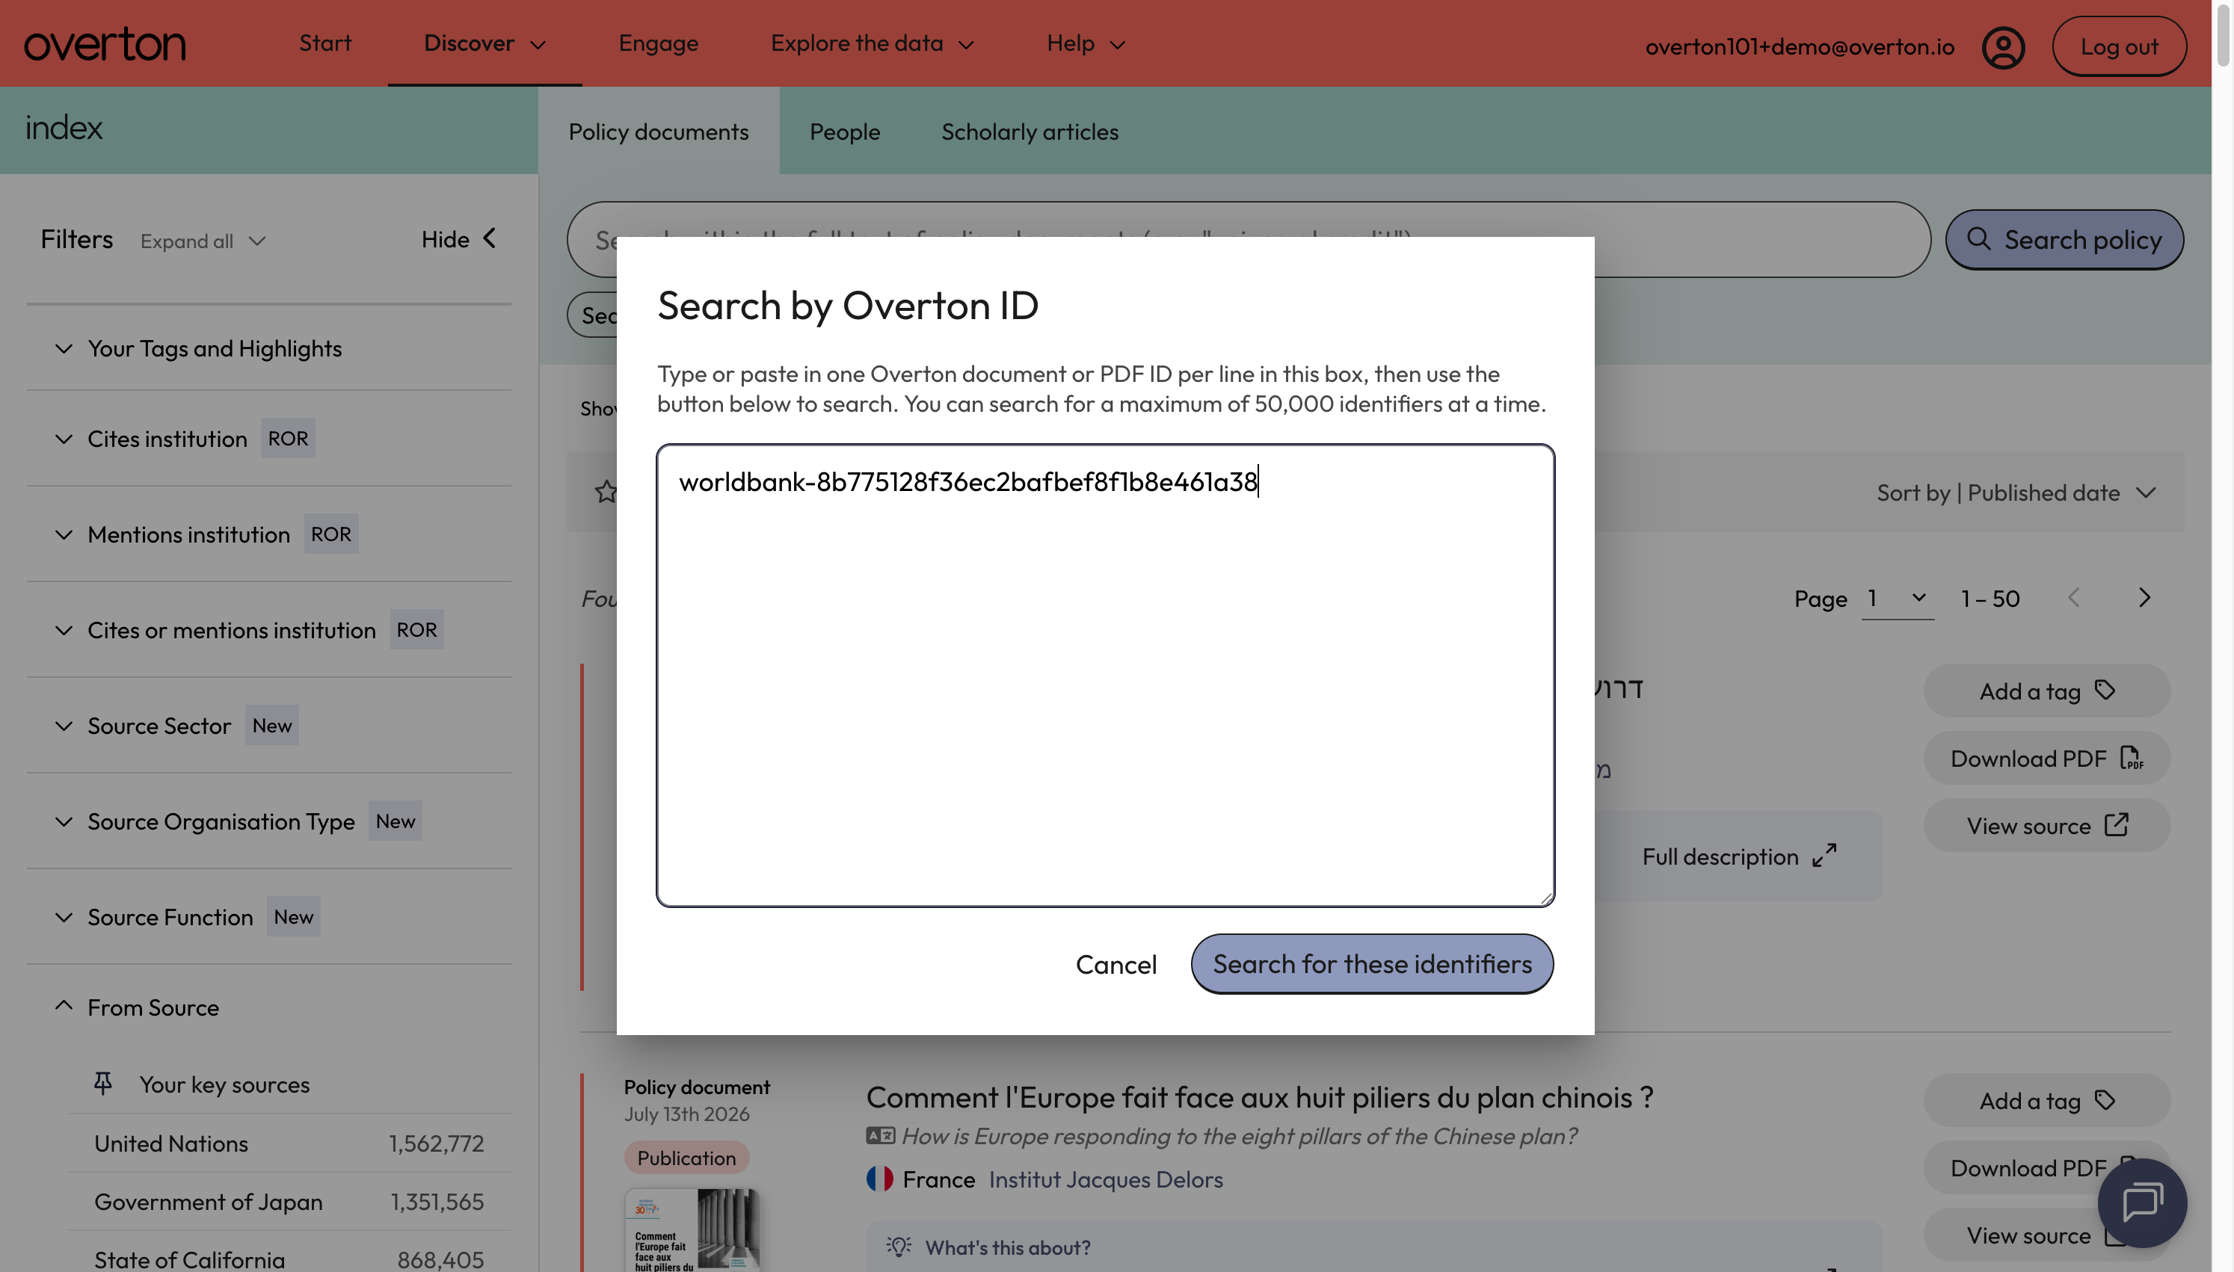
Task: Click the magnifier icon in Search policy
Action: [x=1979, y=238]
